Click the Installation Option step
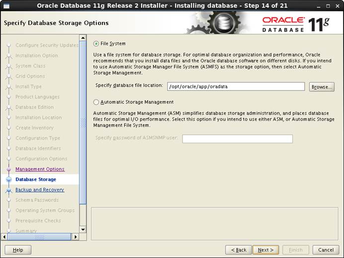This screenshot has width=344, height=258. click(x=37, y=56)
